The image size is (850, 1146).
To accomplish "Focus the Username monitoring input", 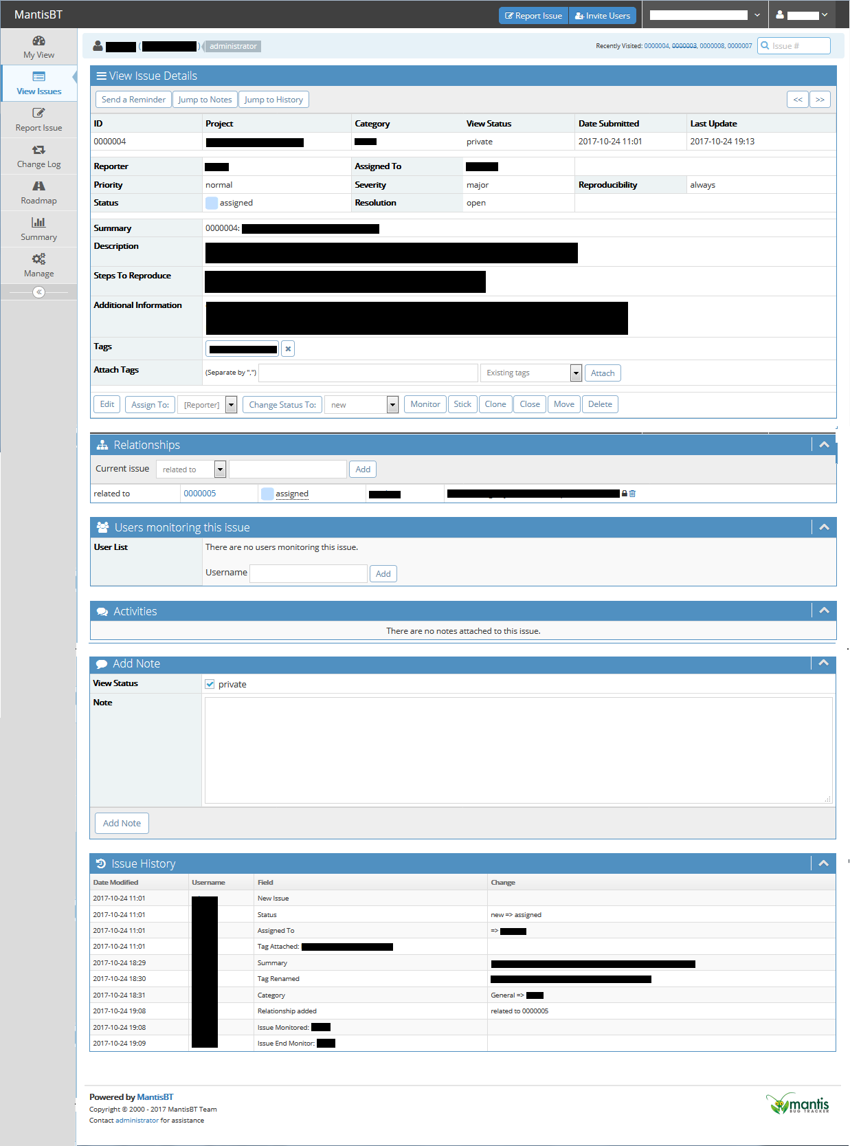I will 309,573.
